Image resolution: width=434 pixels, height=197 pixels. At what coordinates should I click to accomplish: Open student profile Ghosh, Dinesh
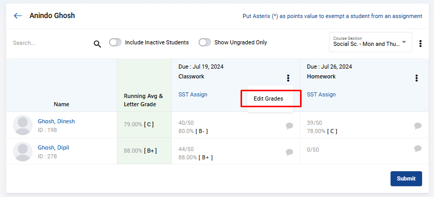56,121
